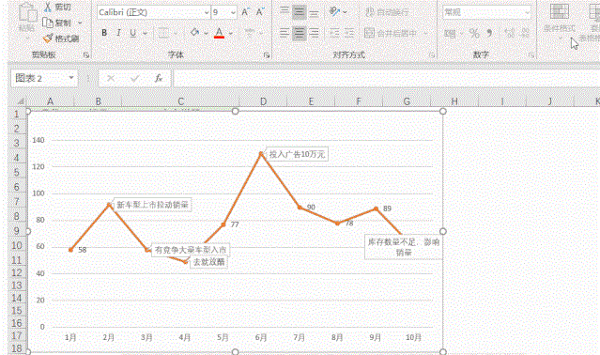Expand the Underline style dropdown arrow
The height and width of the screenshot is (355, 600).
click(x=145, y=33)
